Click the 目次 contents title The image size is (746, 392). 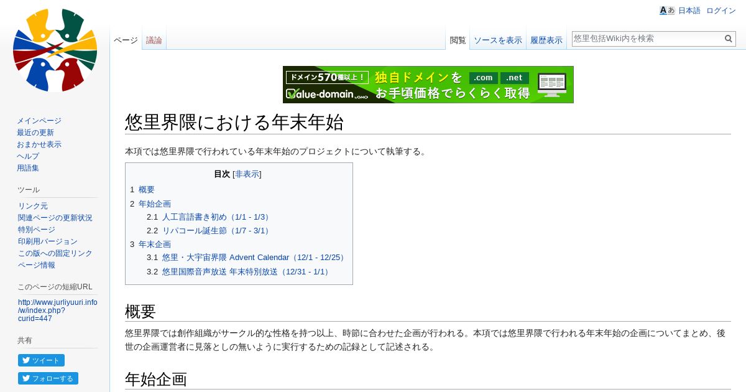point(222,174)
